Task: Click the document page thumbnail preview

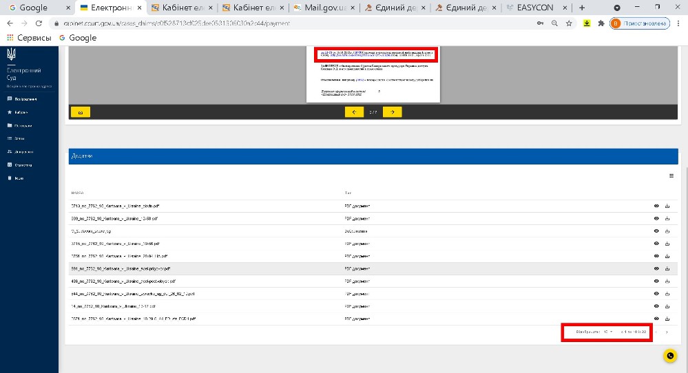Action: click(373, 74)
